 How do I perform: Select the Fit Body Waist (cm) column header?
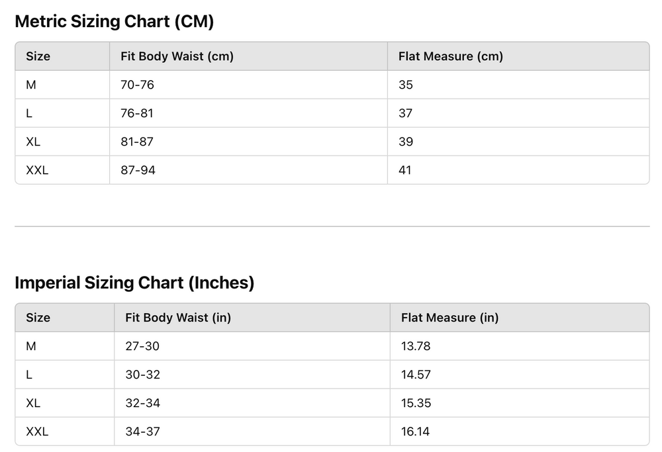point(177,57)
